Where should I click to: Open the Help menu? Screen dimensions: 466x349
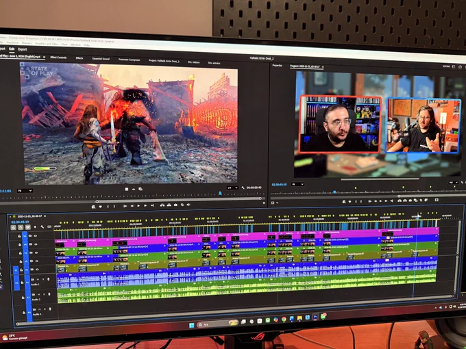[86, 45]
